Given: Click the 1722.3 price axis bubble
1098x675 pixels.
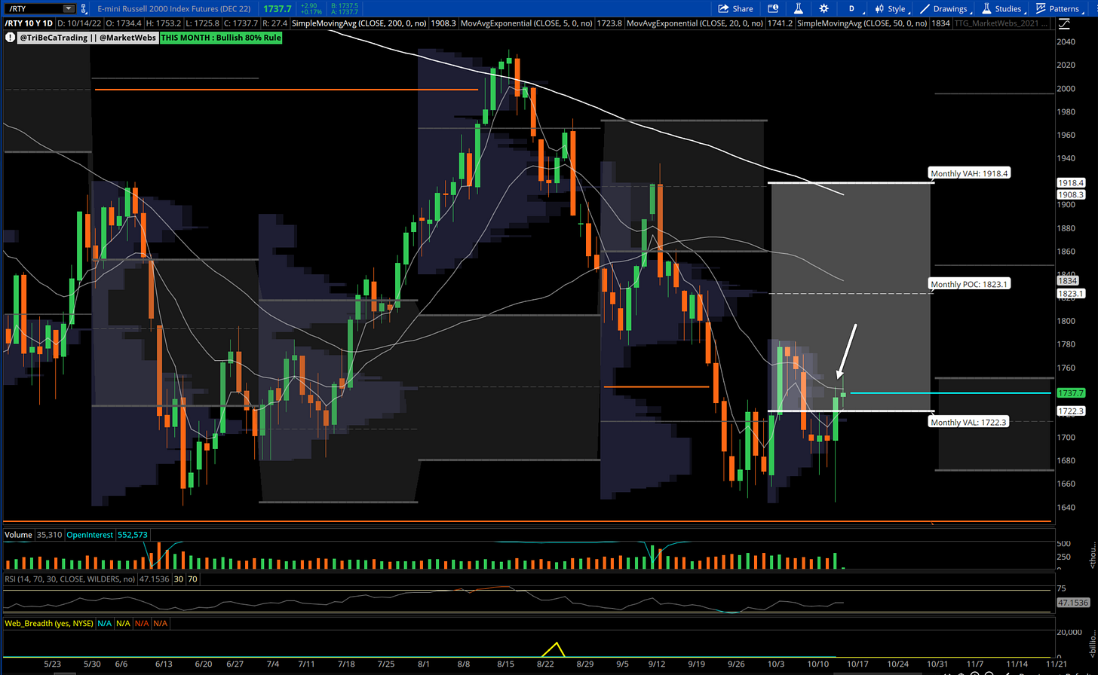Looking at the screenshot, I should coord(1071,411).
